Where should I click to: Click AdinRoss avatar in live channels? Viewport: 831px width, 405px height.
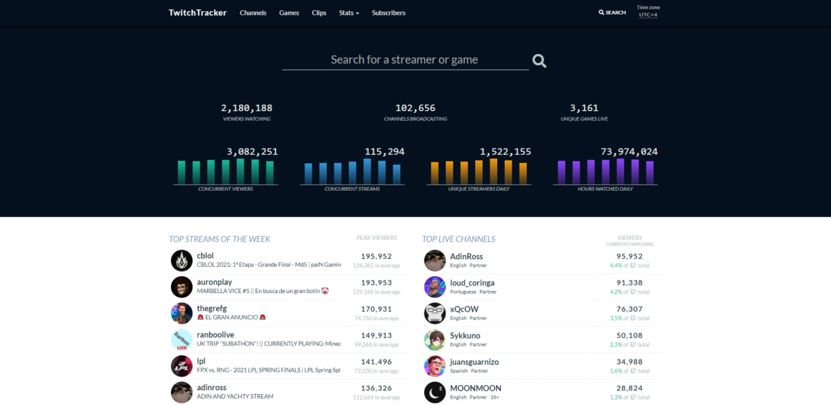[x=435, y=261]
